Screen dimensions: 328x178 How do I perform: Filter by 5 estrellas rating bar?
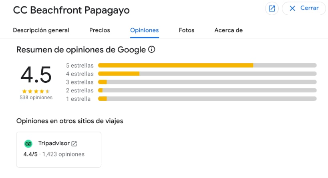[x=207, y=65]
